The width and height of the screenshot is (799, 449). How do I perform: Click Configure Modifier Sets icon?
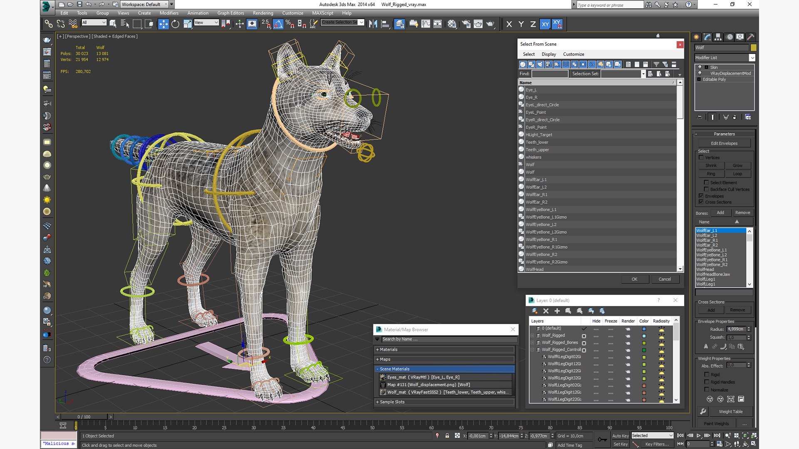point(748,117)
